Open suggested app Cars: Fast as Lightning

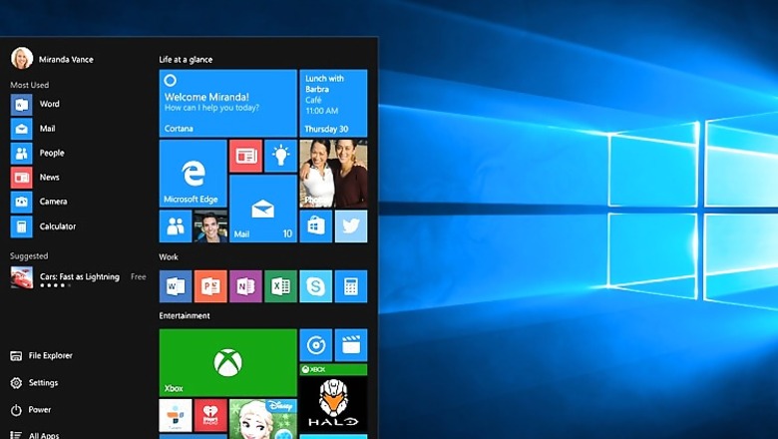80,277
